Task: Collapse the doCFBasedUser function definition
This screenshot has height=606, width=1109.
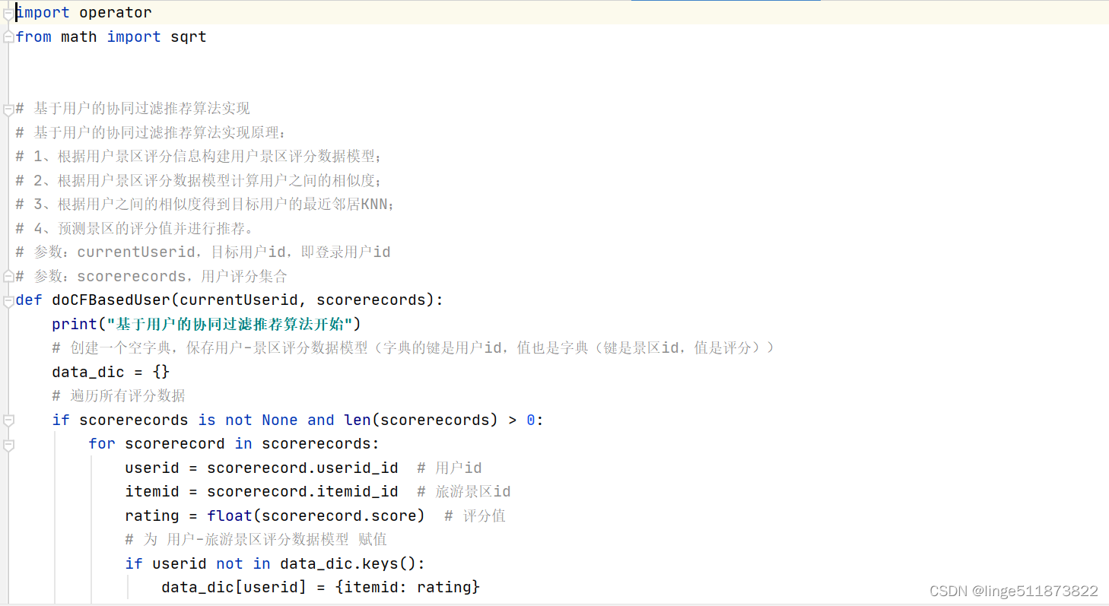Action: point(8,300)
